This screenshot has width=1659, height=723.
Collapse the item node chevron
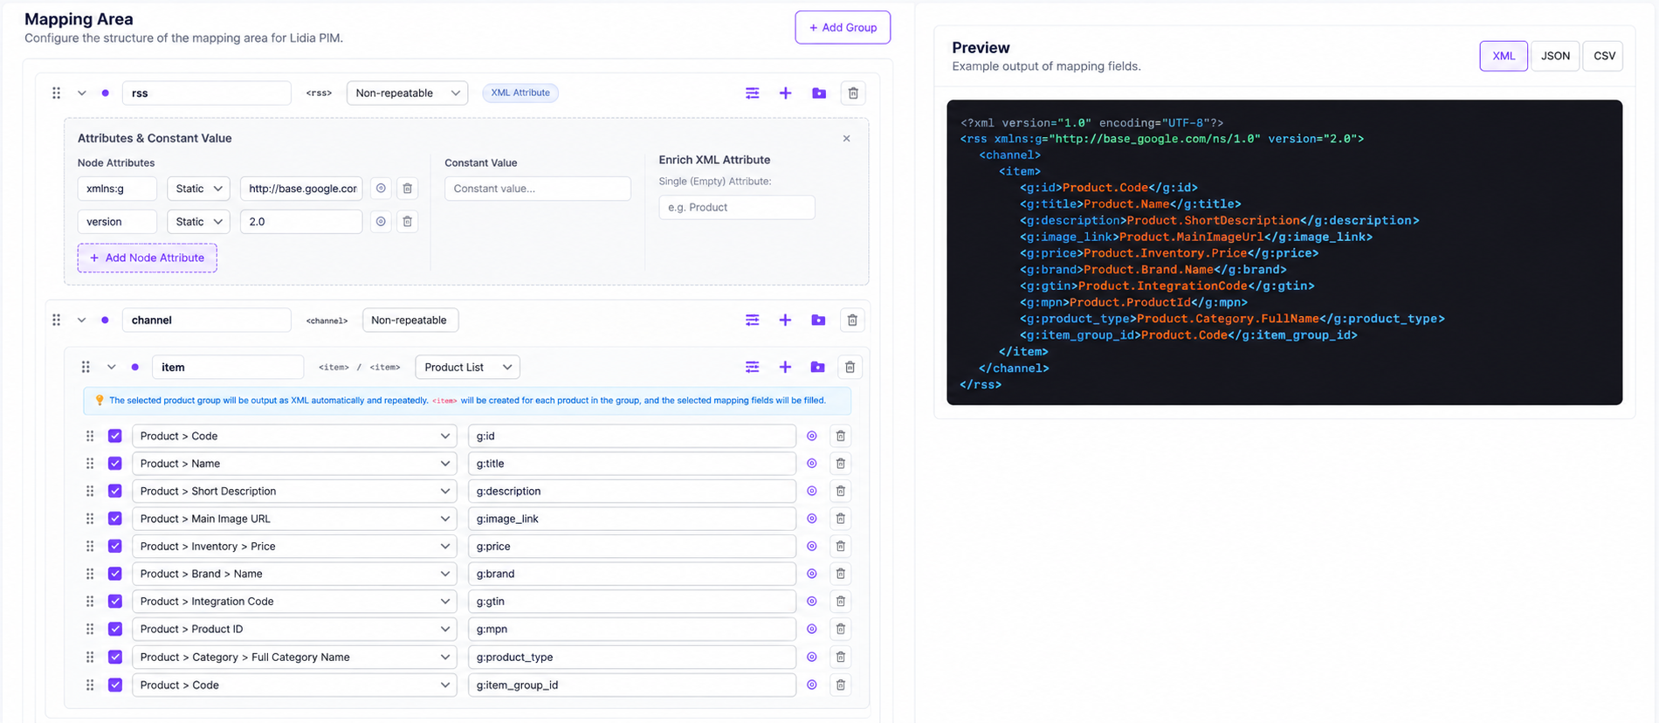(x=112, y=368)
